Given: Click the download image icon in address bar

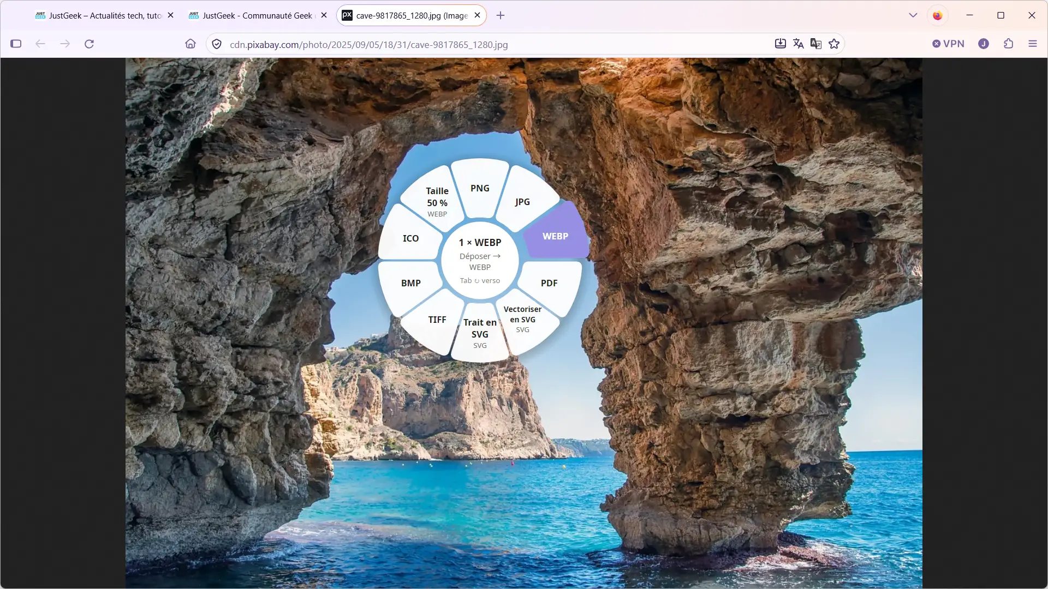Looking at the screenshot, I should click(x=781, y=44).
